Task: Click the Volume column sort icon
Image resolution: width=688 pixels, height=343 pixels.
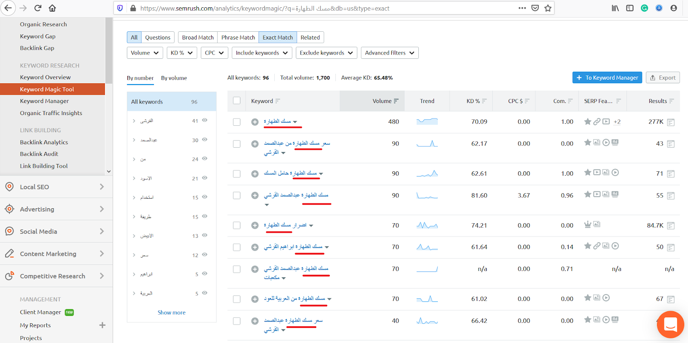Action: tap(396, 101)
